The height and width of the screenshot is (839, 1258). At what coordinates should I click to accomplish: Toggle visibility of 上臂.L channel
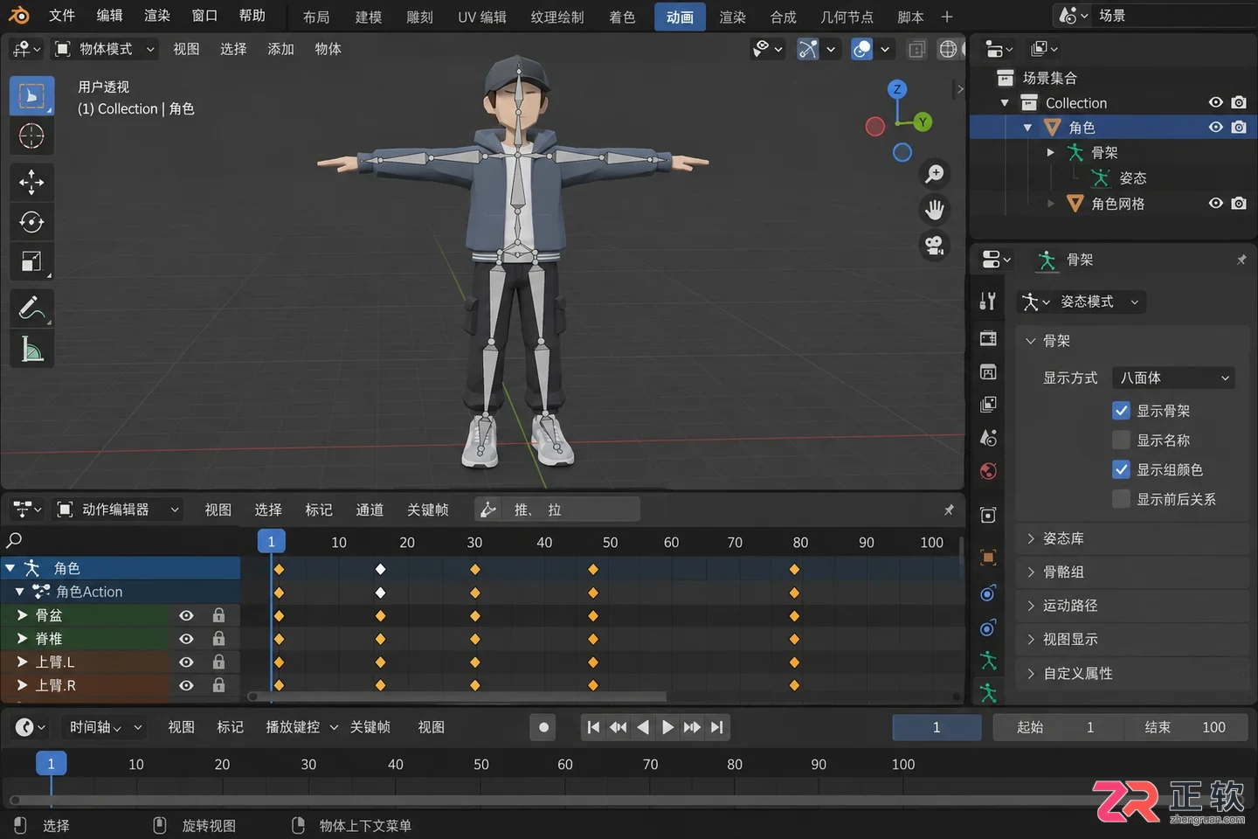pos(186,662)
